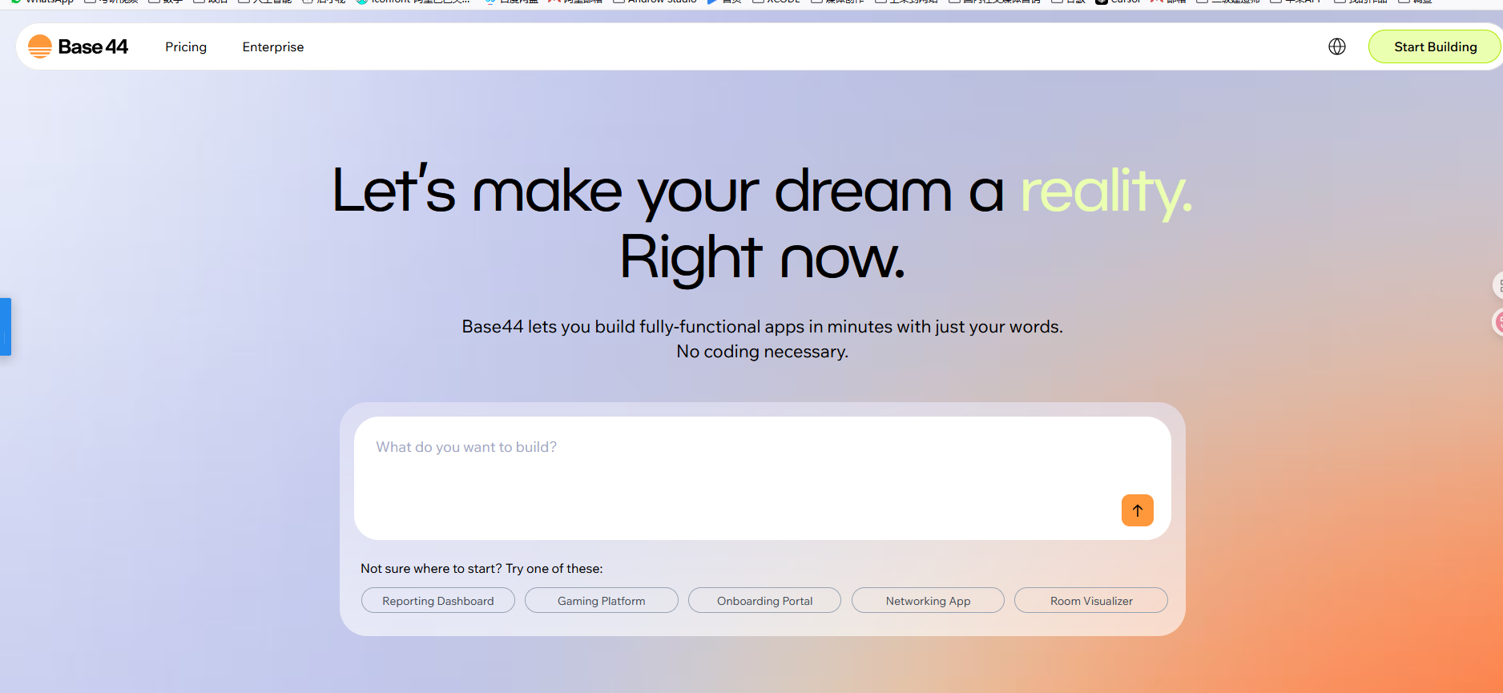Submit prompt with orange arrow button
1503x693 pixels.
click(x=1137, y=510)
